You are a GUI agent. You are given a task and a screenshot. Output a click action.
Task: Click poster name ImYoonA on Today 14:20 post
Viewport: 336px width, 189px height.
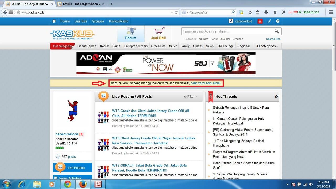[x=132, y=126]
